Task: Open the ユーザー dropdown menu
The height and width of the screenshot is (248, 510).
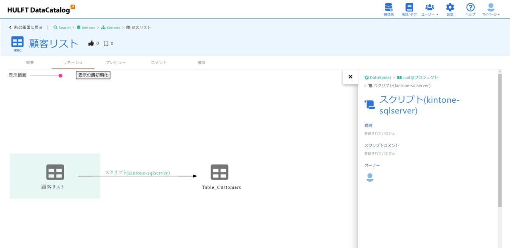Action: [430, 9]
